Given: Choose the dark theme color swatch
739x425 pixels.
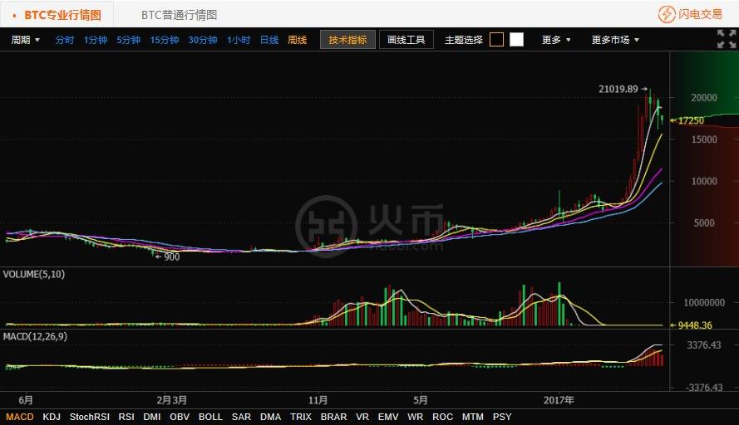Looking at the screenshot, I should [496, 40].
